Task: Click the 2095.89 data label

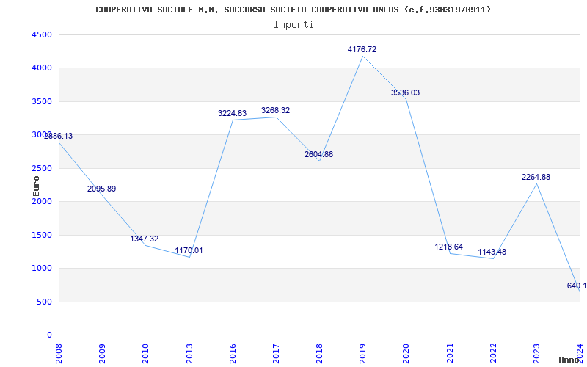Action: (x=102, y=189)
